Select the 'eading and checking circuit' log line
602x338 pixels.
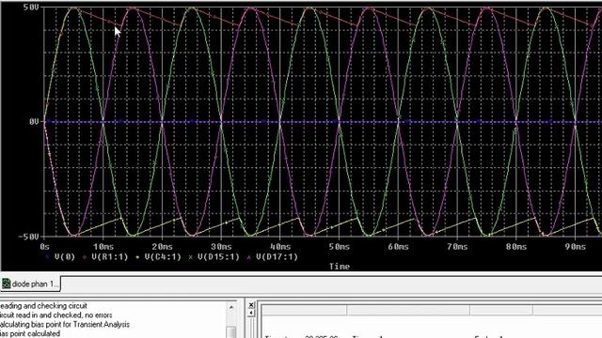(43, 306)
